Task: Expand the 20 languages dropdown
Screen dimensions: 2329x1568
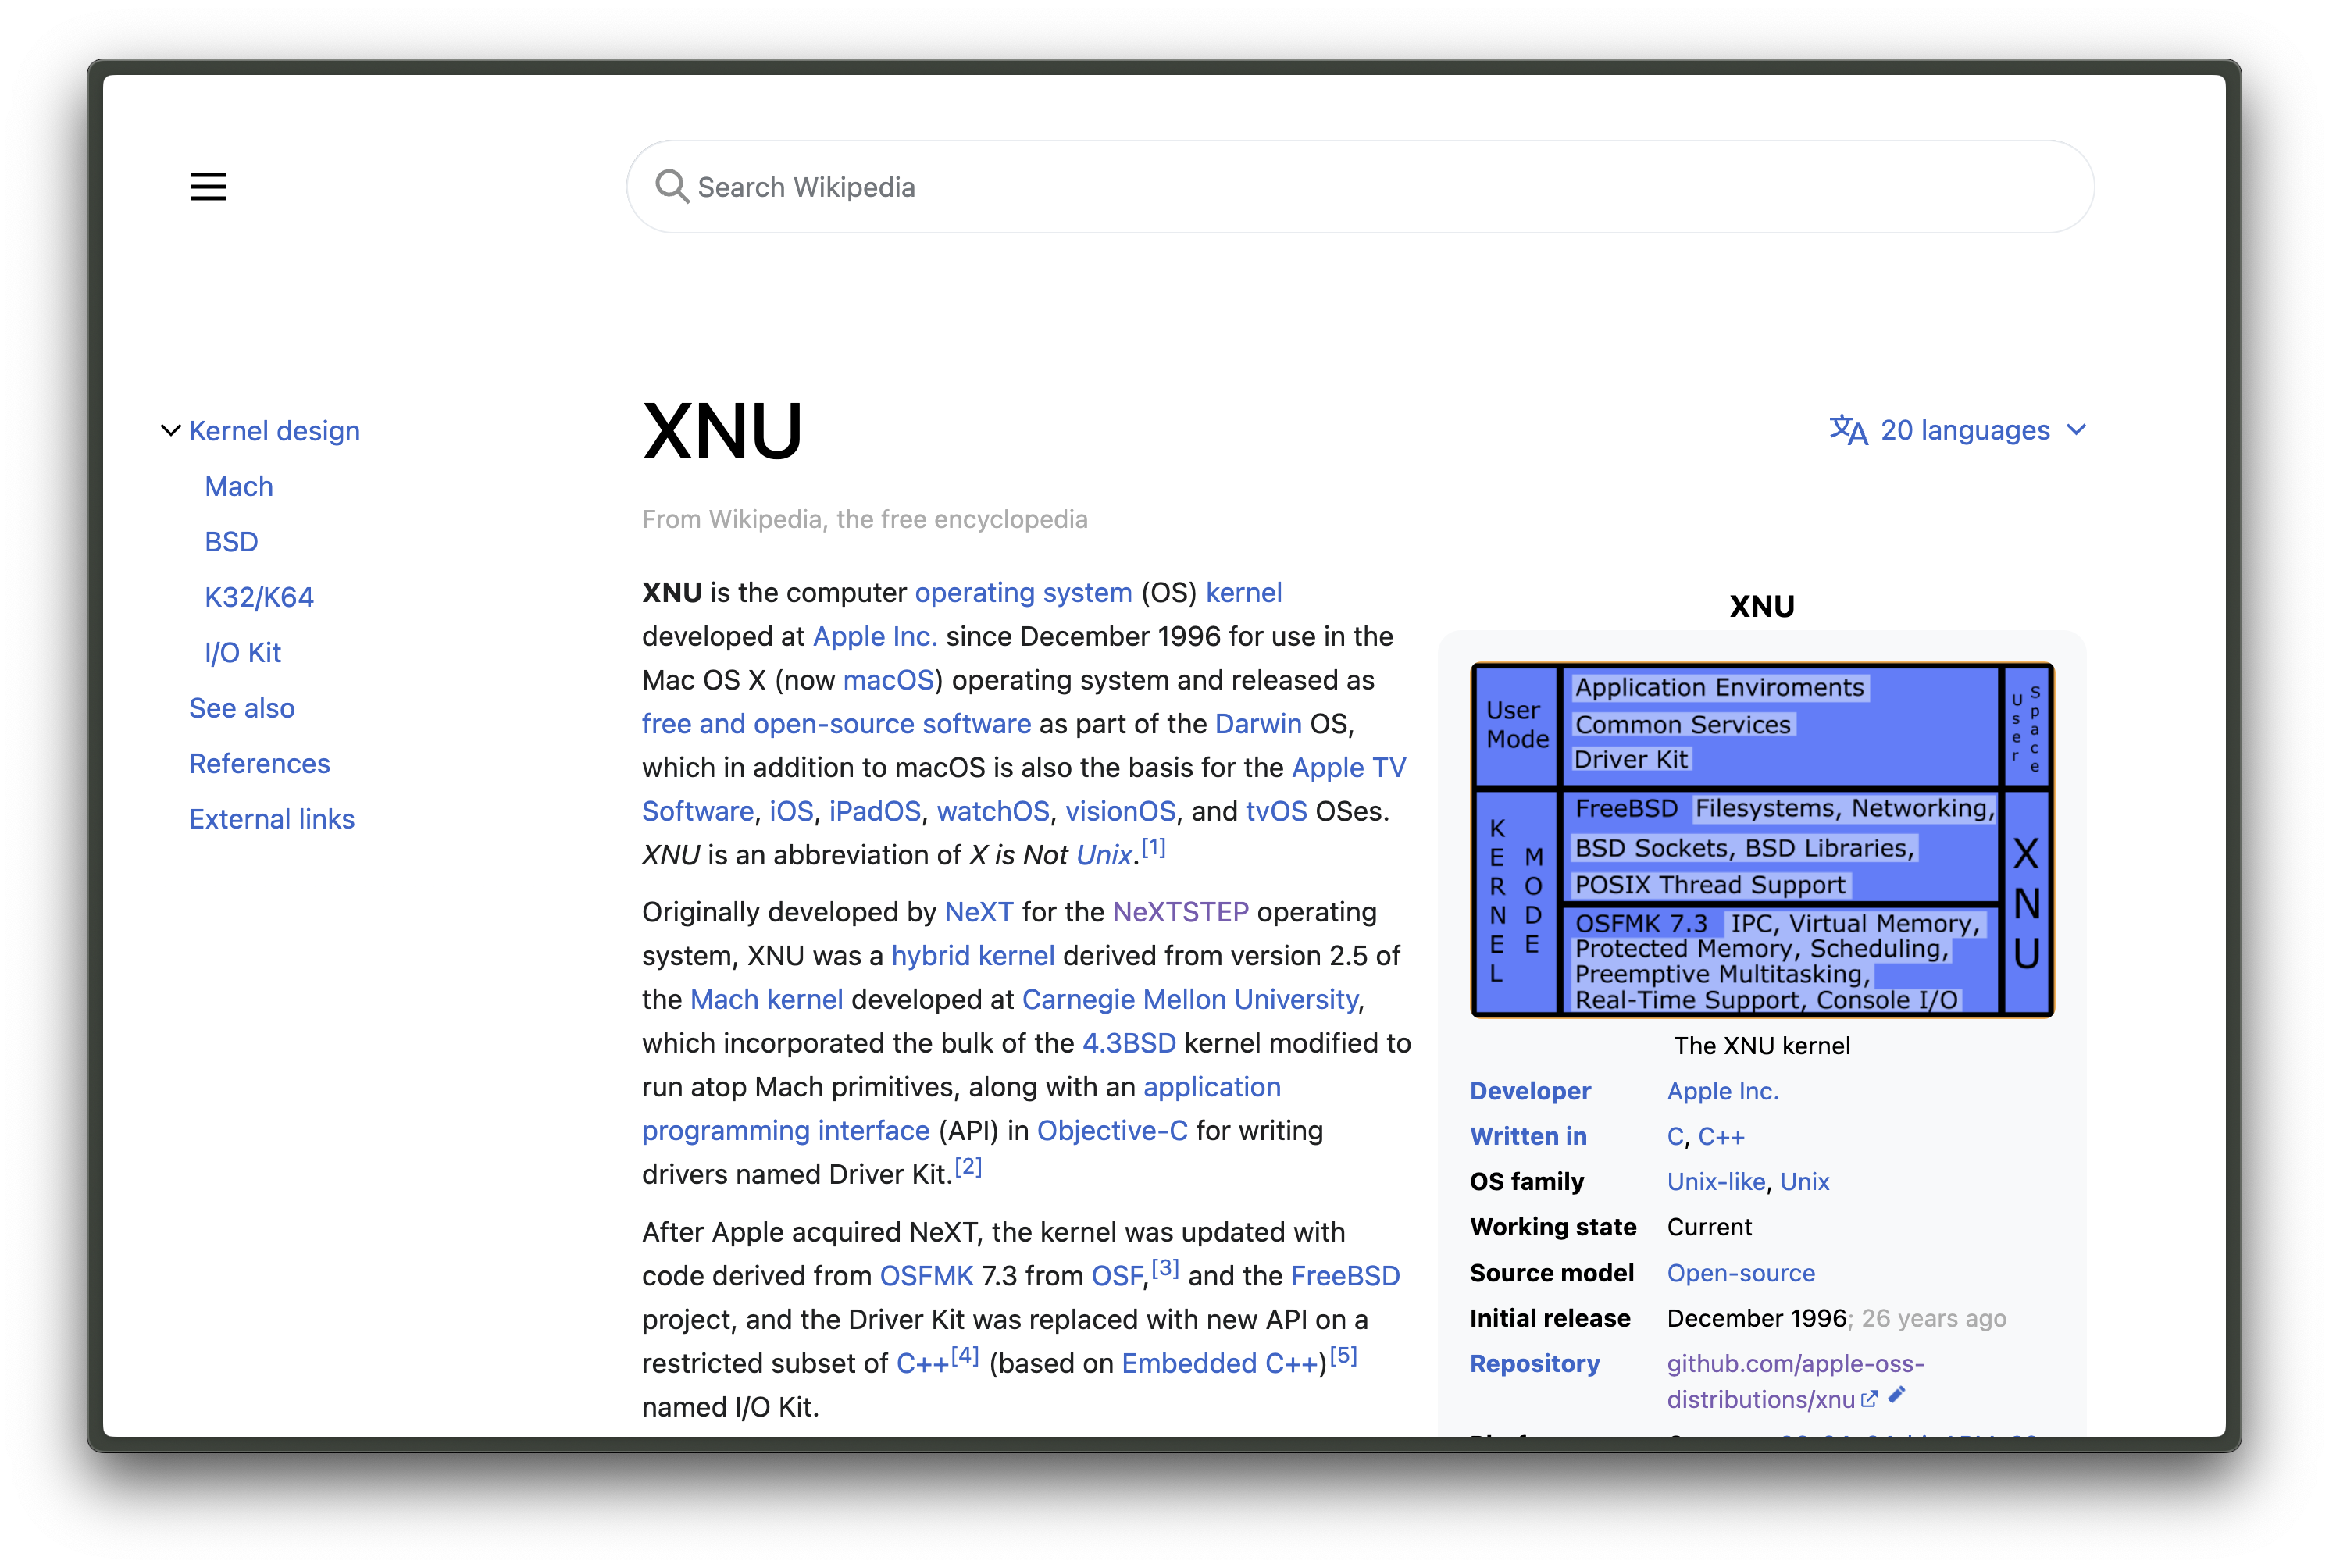Action: [1958, 429]
